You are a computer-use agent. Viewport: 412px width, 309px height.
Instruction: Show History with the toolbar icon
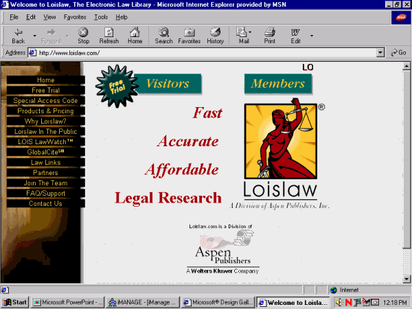pos(215,35)
